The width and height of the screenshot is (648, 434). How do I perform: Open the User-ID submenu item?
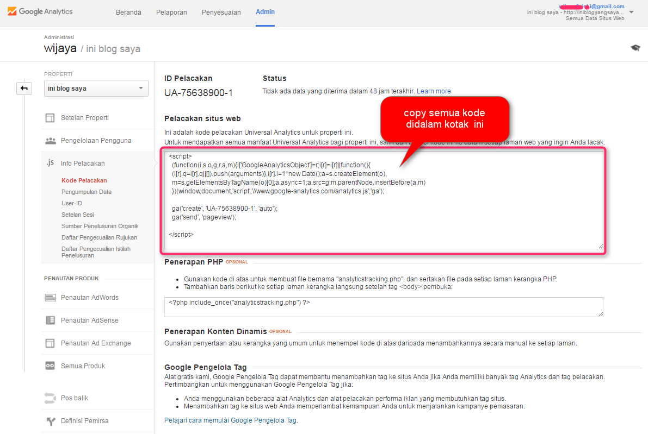[x=72, y=203]
